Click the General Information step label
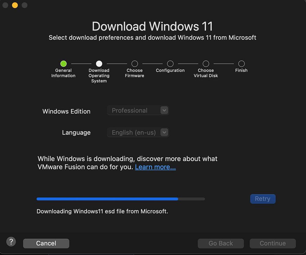306x255 pixels. coord(63,73)
